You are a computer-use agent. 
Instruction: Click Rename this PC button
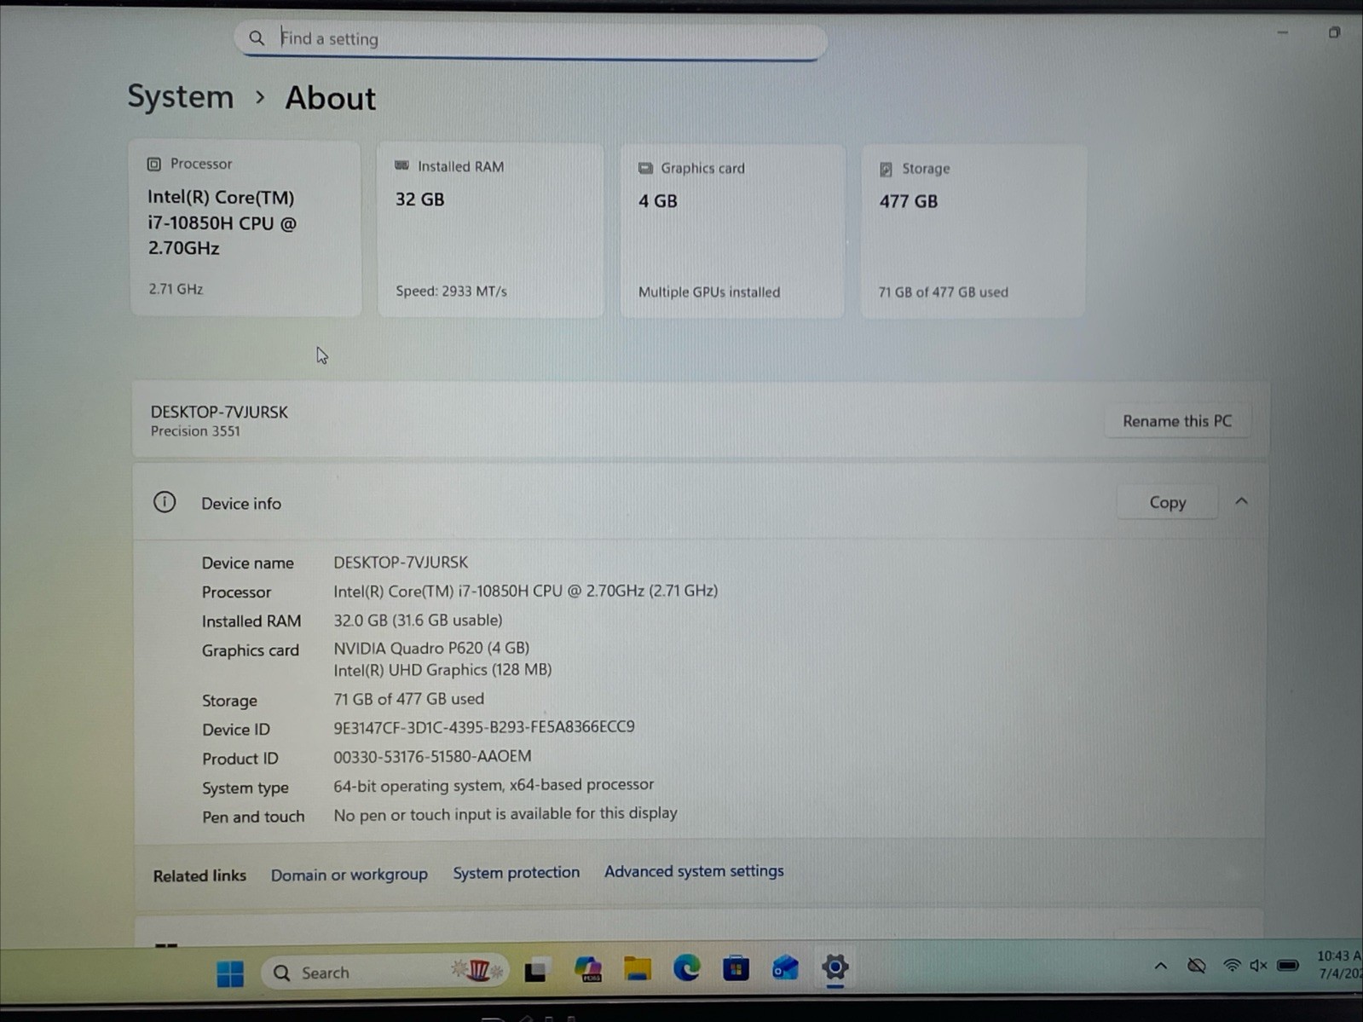pos(1176,421)
